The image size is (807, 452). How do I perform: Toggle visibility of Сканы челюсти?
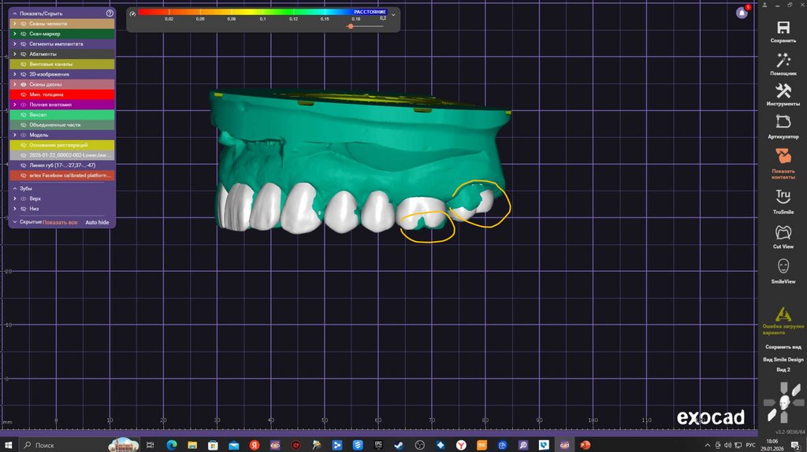point(24,24)
